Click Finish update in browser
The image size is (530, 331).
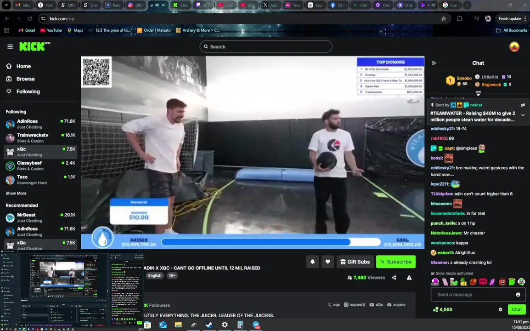click(x=510, y=18)
